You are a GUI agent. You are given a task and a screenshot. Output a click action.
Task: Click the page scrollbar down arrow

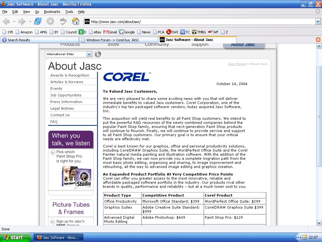319,223
